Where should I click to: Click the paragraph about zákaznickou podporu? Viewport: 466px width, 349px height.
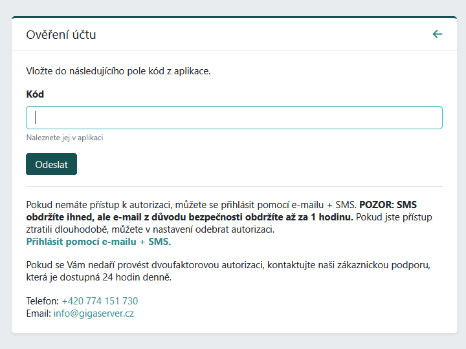227,266
